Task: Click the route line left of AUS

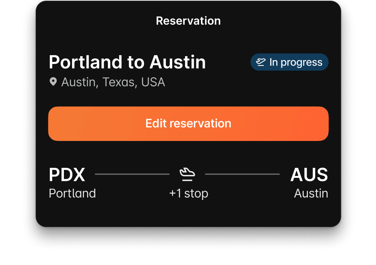Action: [242, 174]
